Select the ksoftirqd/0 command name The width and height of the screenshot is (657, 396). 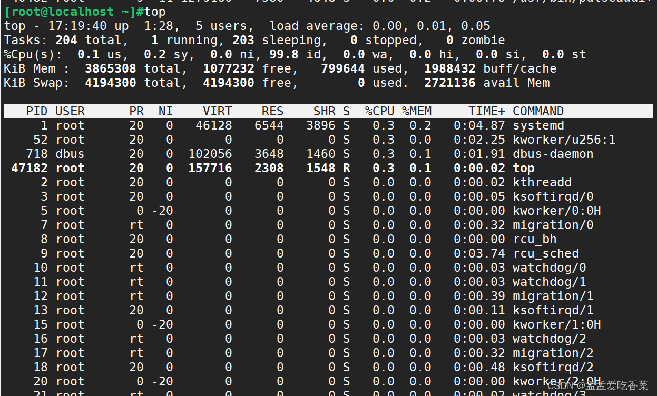553,196
